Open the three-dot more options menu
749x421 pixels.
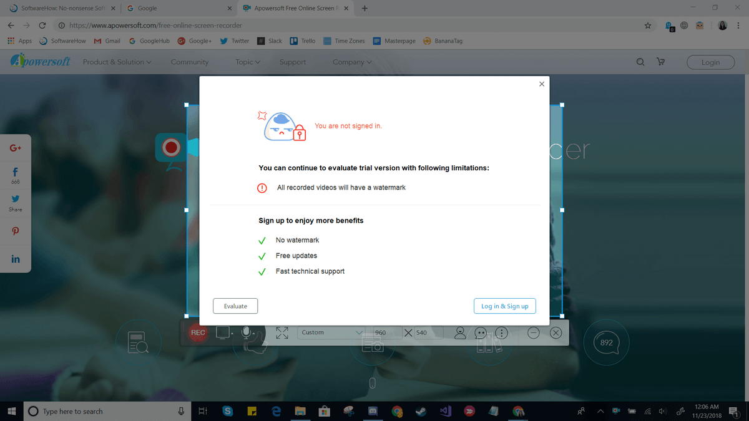(501, 333)
